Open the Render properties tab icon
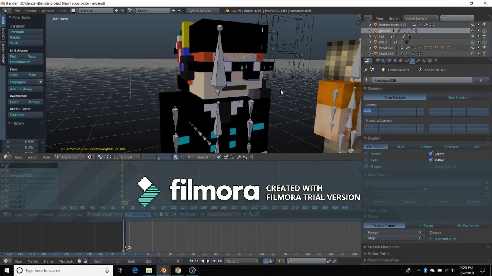The width and height of the screenshot is (492, 276). (378, 61)
